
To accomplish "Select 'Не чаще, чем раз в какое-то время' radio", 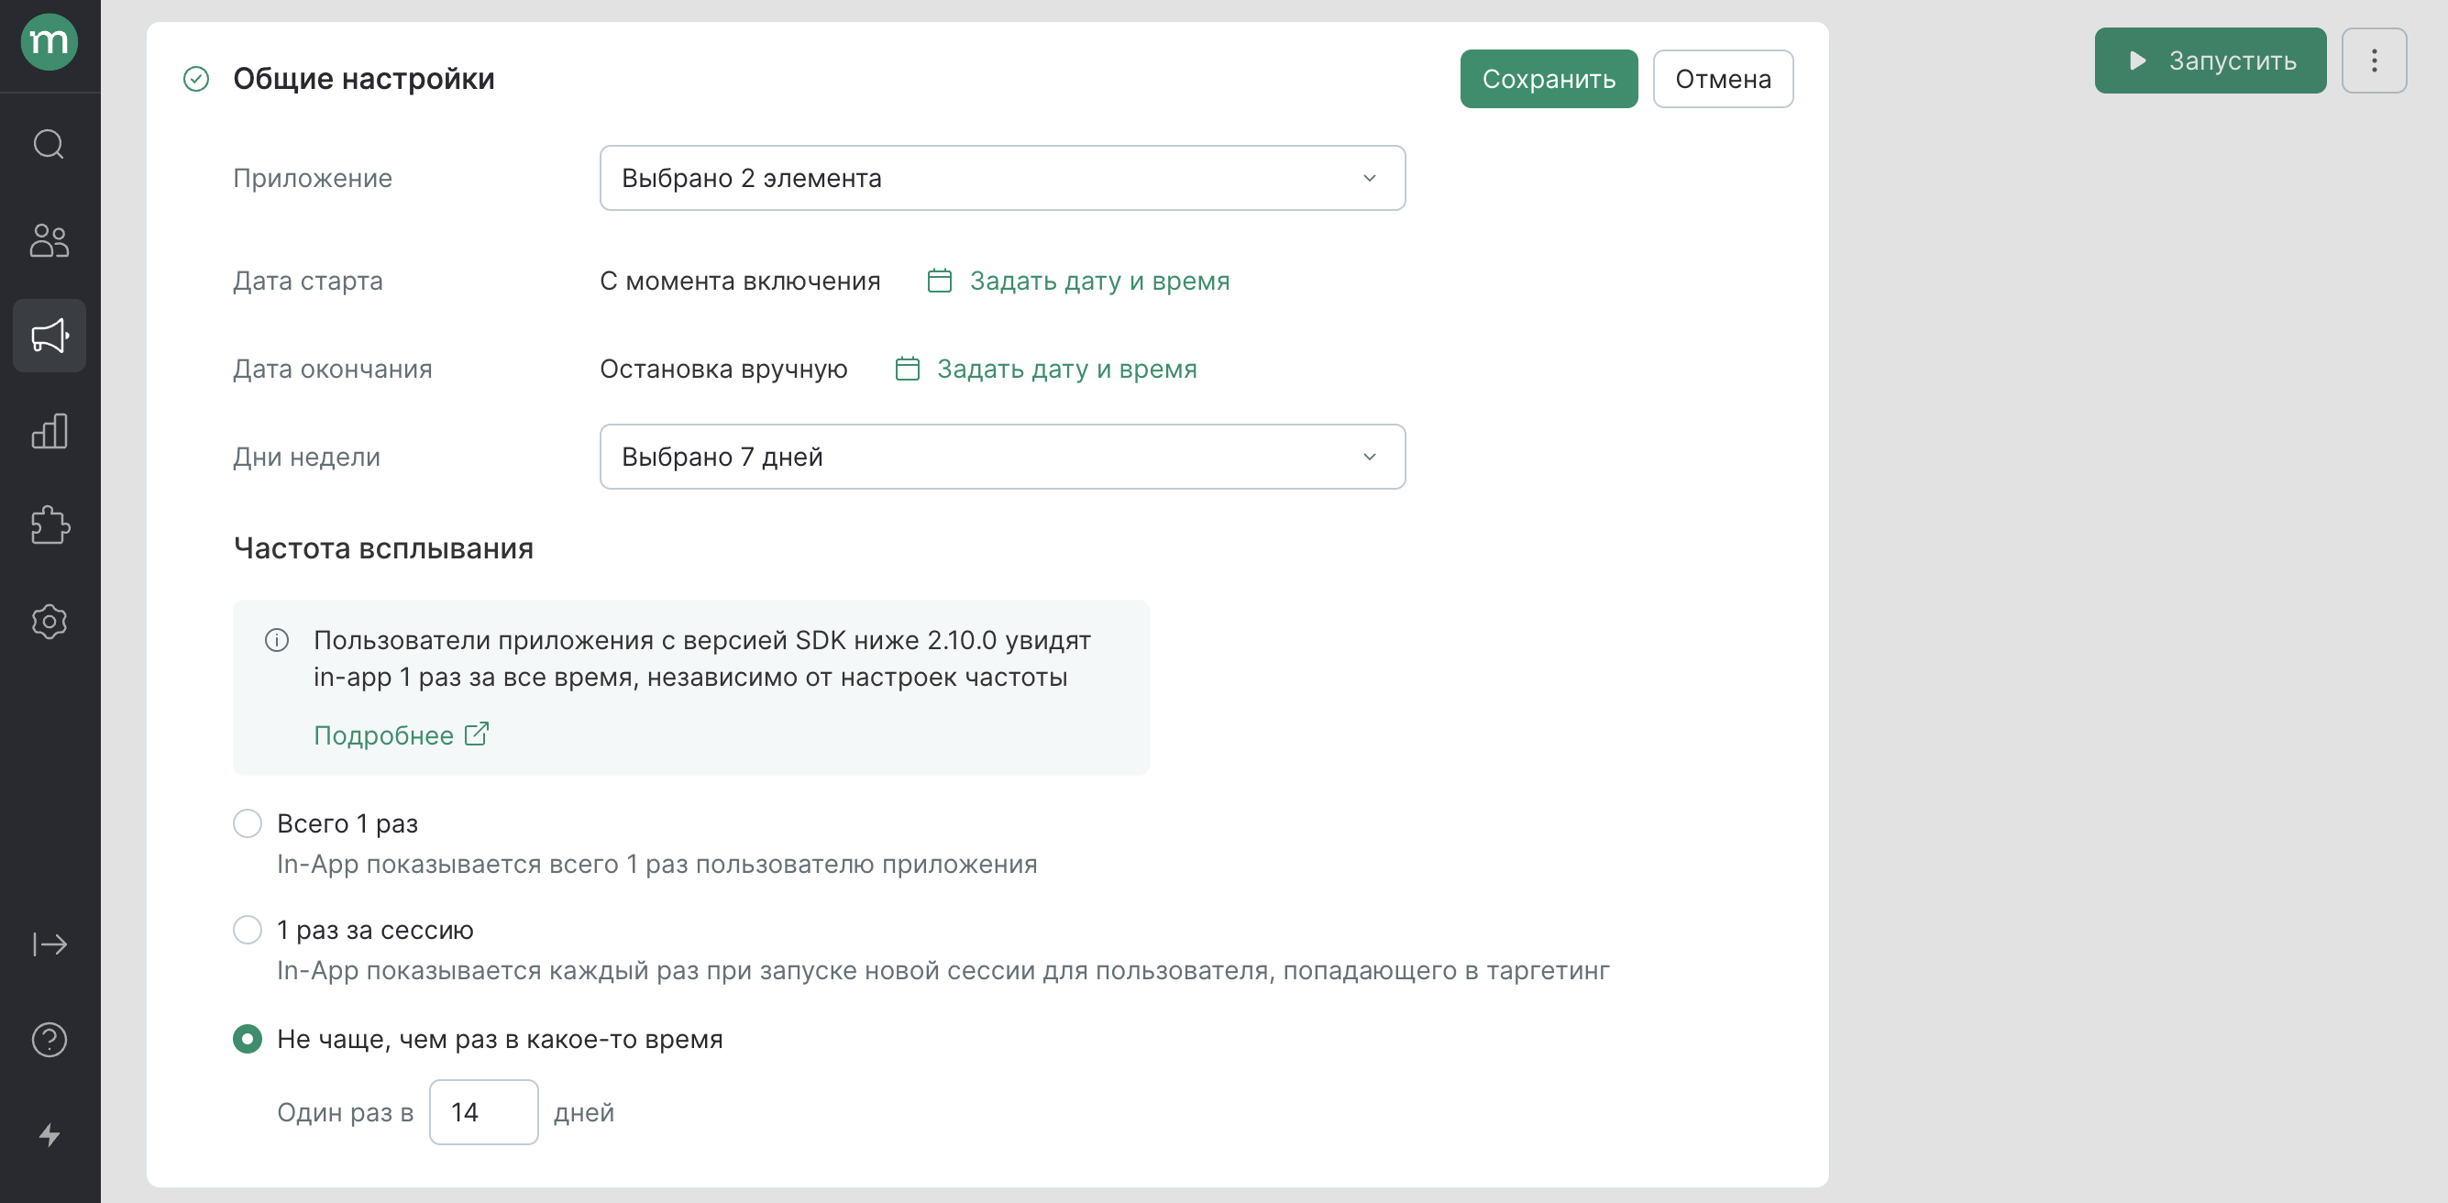I will [x=247, y=1039].
